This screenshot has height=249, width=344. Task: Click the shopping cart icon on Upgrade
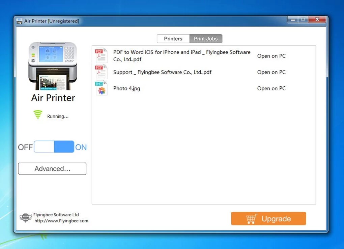tap(252, 219)
